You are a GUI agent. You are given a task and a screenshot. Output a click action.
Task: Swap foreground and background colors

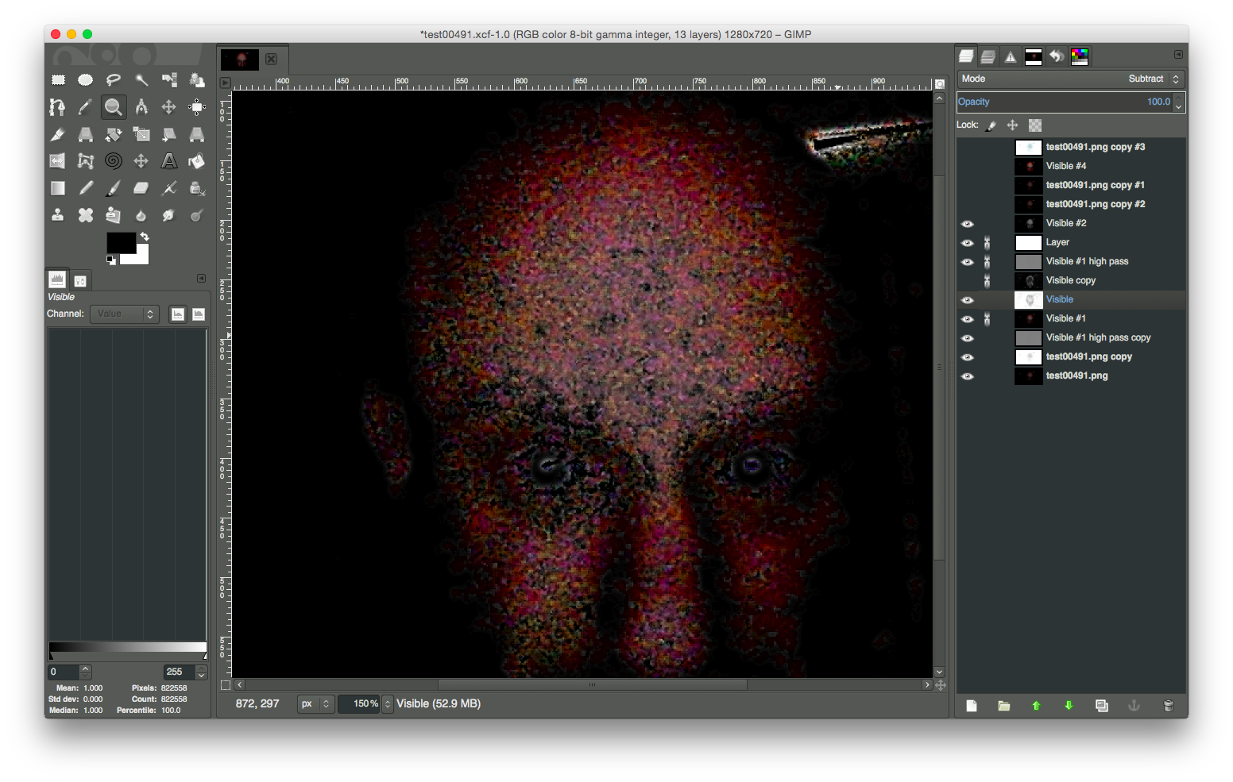pyautogui.click(x=145, y=237)
